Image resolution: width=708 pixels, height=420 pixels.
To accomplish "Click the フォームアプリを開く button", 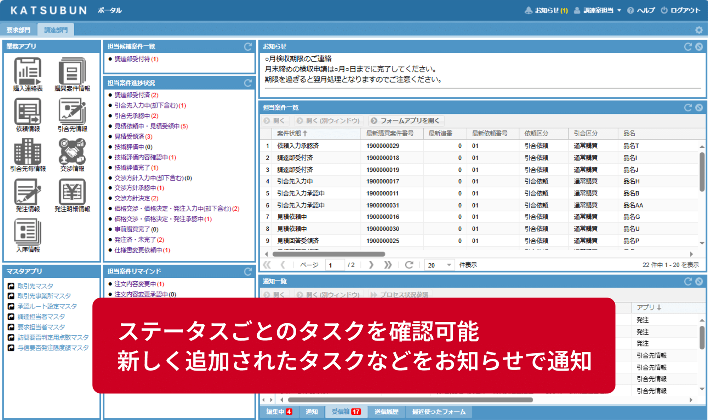I will coord(407,120).
